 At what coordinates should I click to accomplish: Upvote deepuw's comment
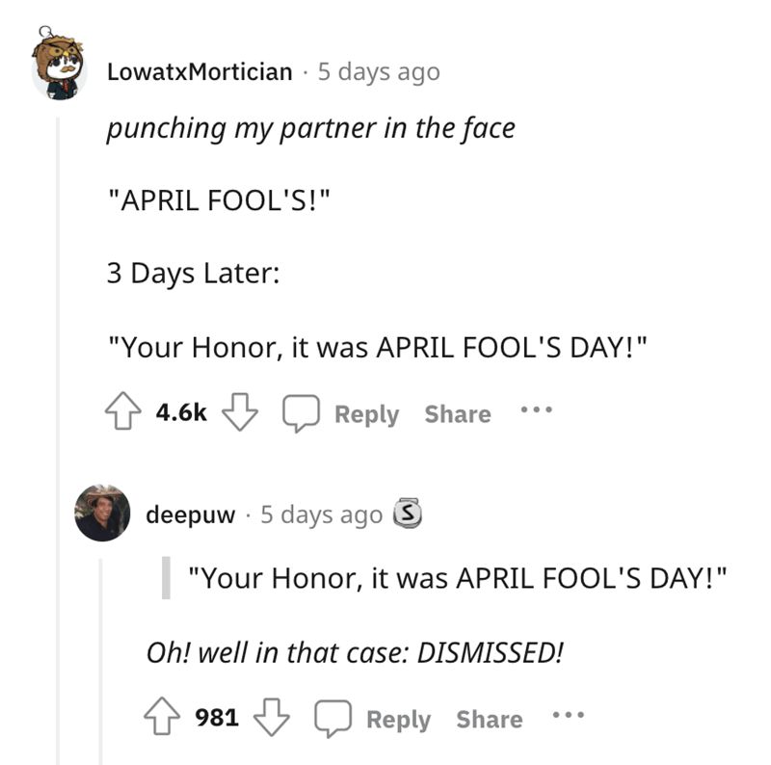click(162, 716)
